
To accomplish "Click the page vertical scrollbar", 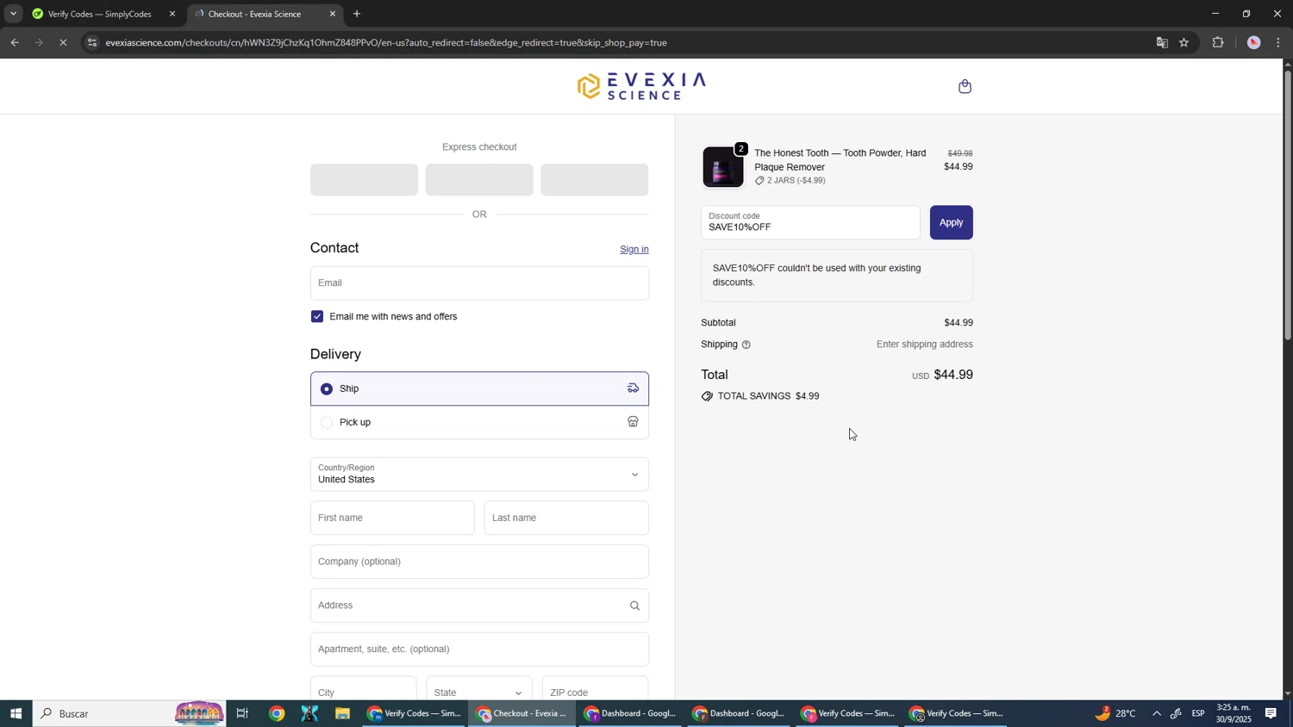I will pos(1288,207).
